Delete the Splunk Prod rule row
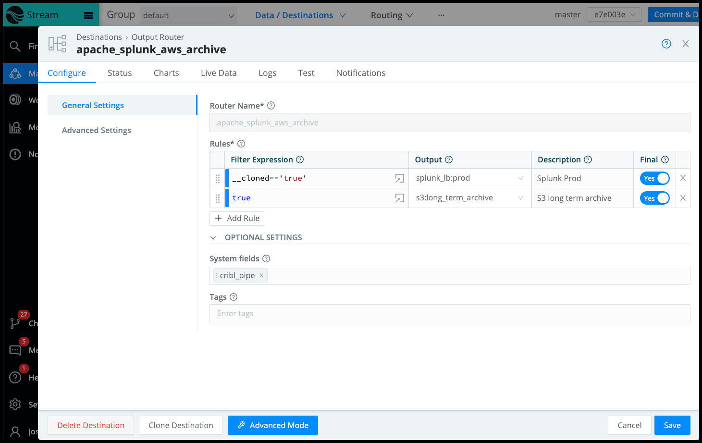This screenshot has width=702, height=443. 683,178
